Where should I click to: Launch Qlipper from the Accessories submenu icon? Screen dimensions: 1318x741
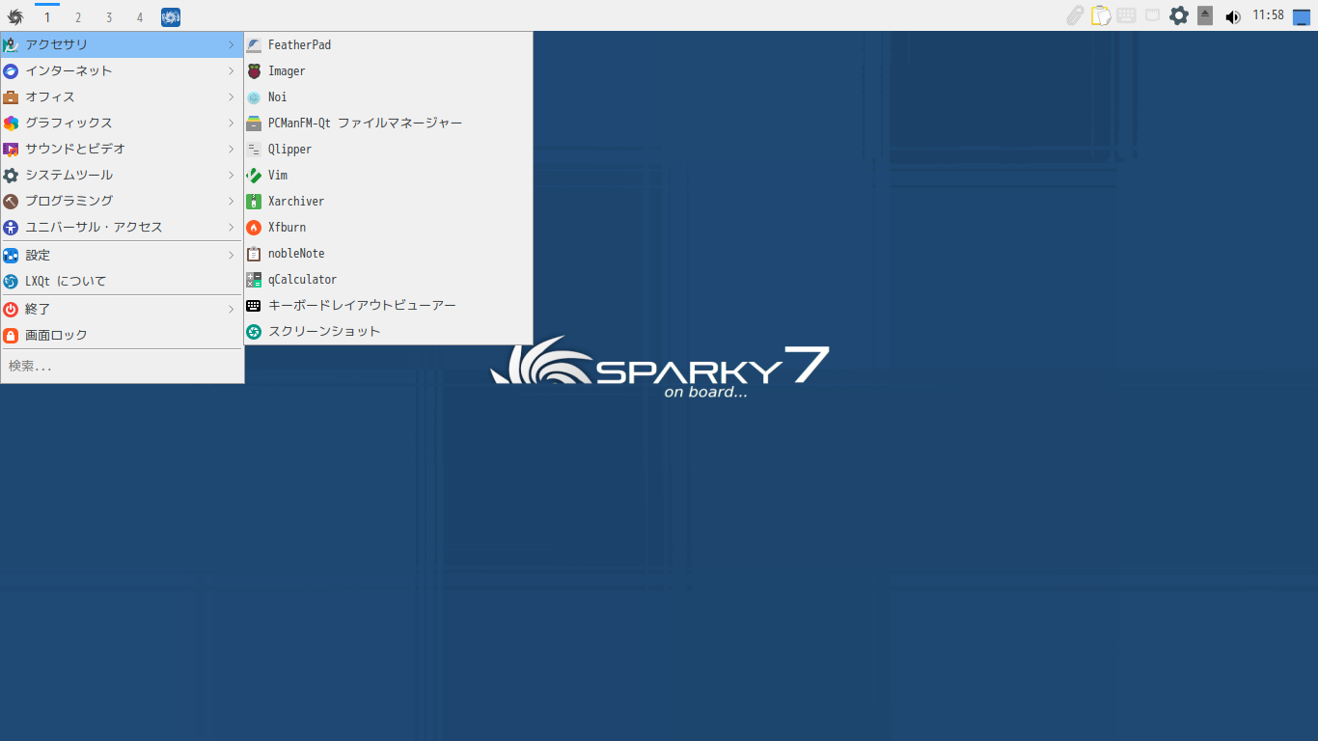(x=254, y=150)
